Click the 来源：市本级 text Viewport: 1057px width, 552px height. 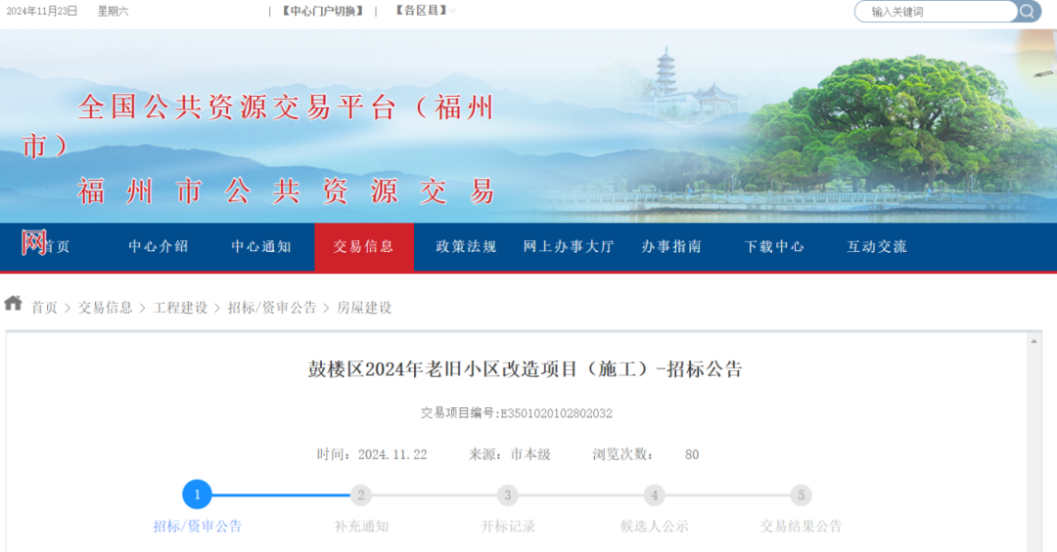[510, 455]
